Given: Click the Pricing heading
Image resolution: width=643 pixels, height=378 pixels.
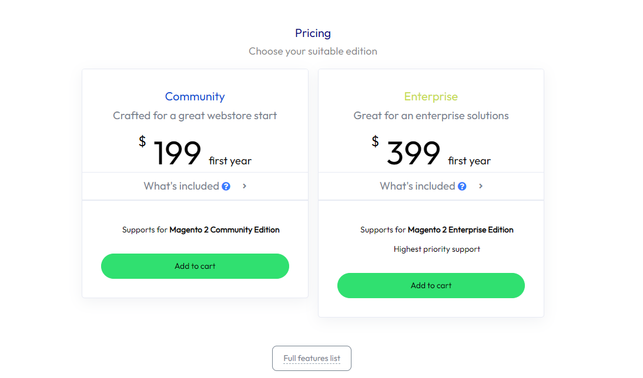Looking at the screenshot, I should click(x=313, y=33).
